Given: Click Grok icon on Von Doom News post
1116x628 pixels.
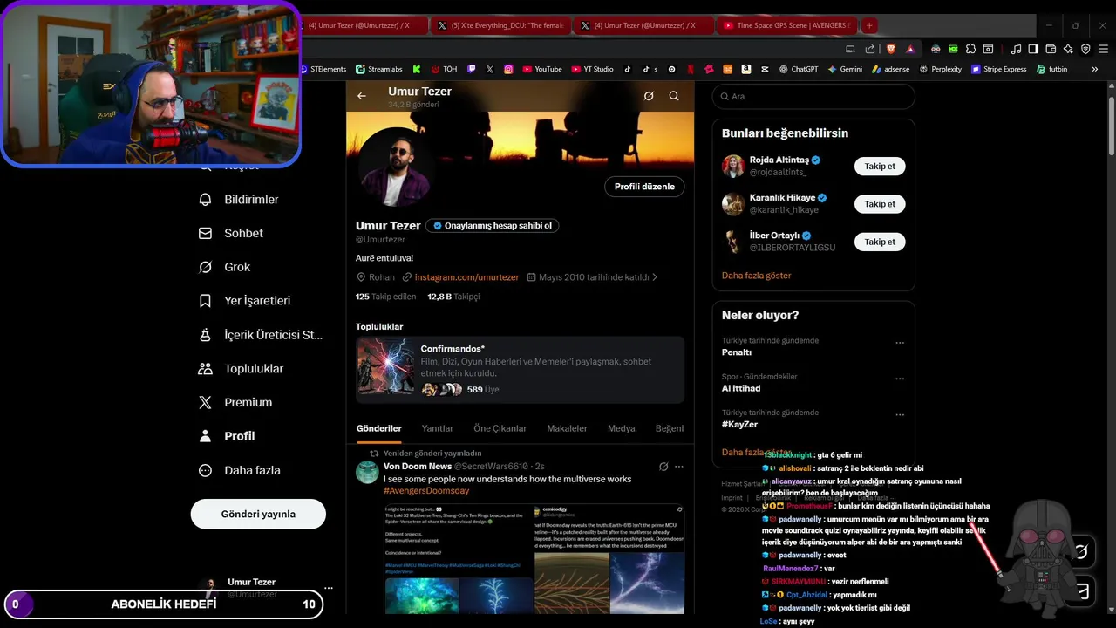Looking at the screenshot, I should tap(663, 467).
